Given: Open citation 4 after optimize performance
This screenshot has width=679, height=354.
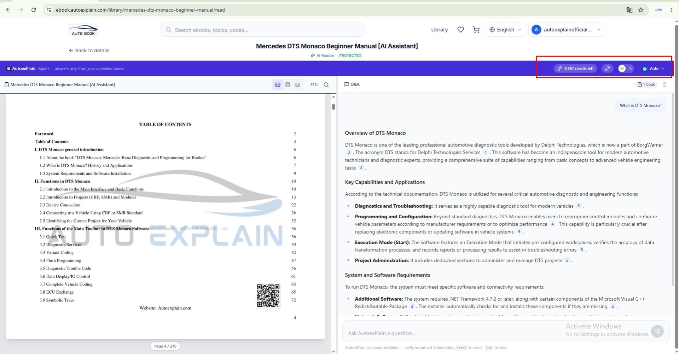Looking at the screenshot, I should tap(552, 224).
